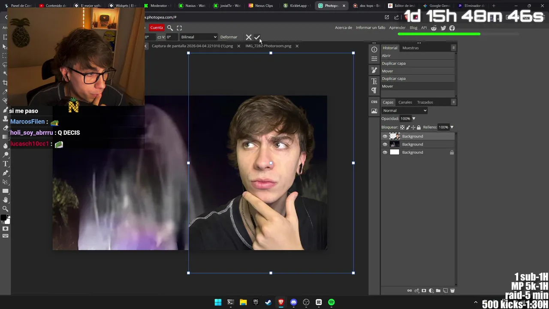This screenshot has height=309, width=549.
Task: Delete layer with trash icon
Action: pyautogui.click(x=452, y=291)
